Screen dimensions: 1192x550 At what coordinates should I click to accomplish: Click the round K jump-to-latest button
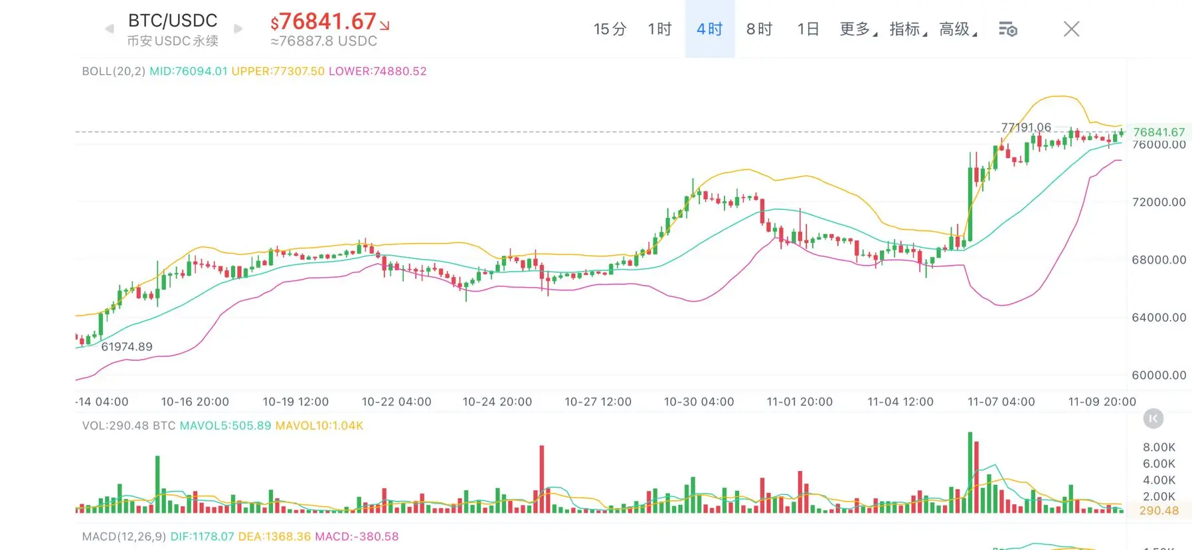[x=1153, y=418]
